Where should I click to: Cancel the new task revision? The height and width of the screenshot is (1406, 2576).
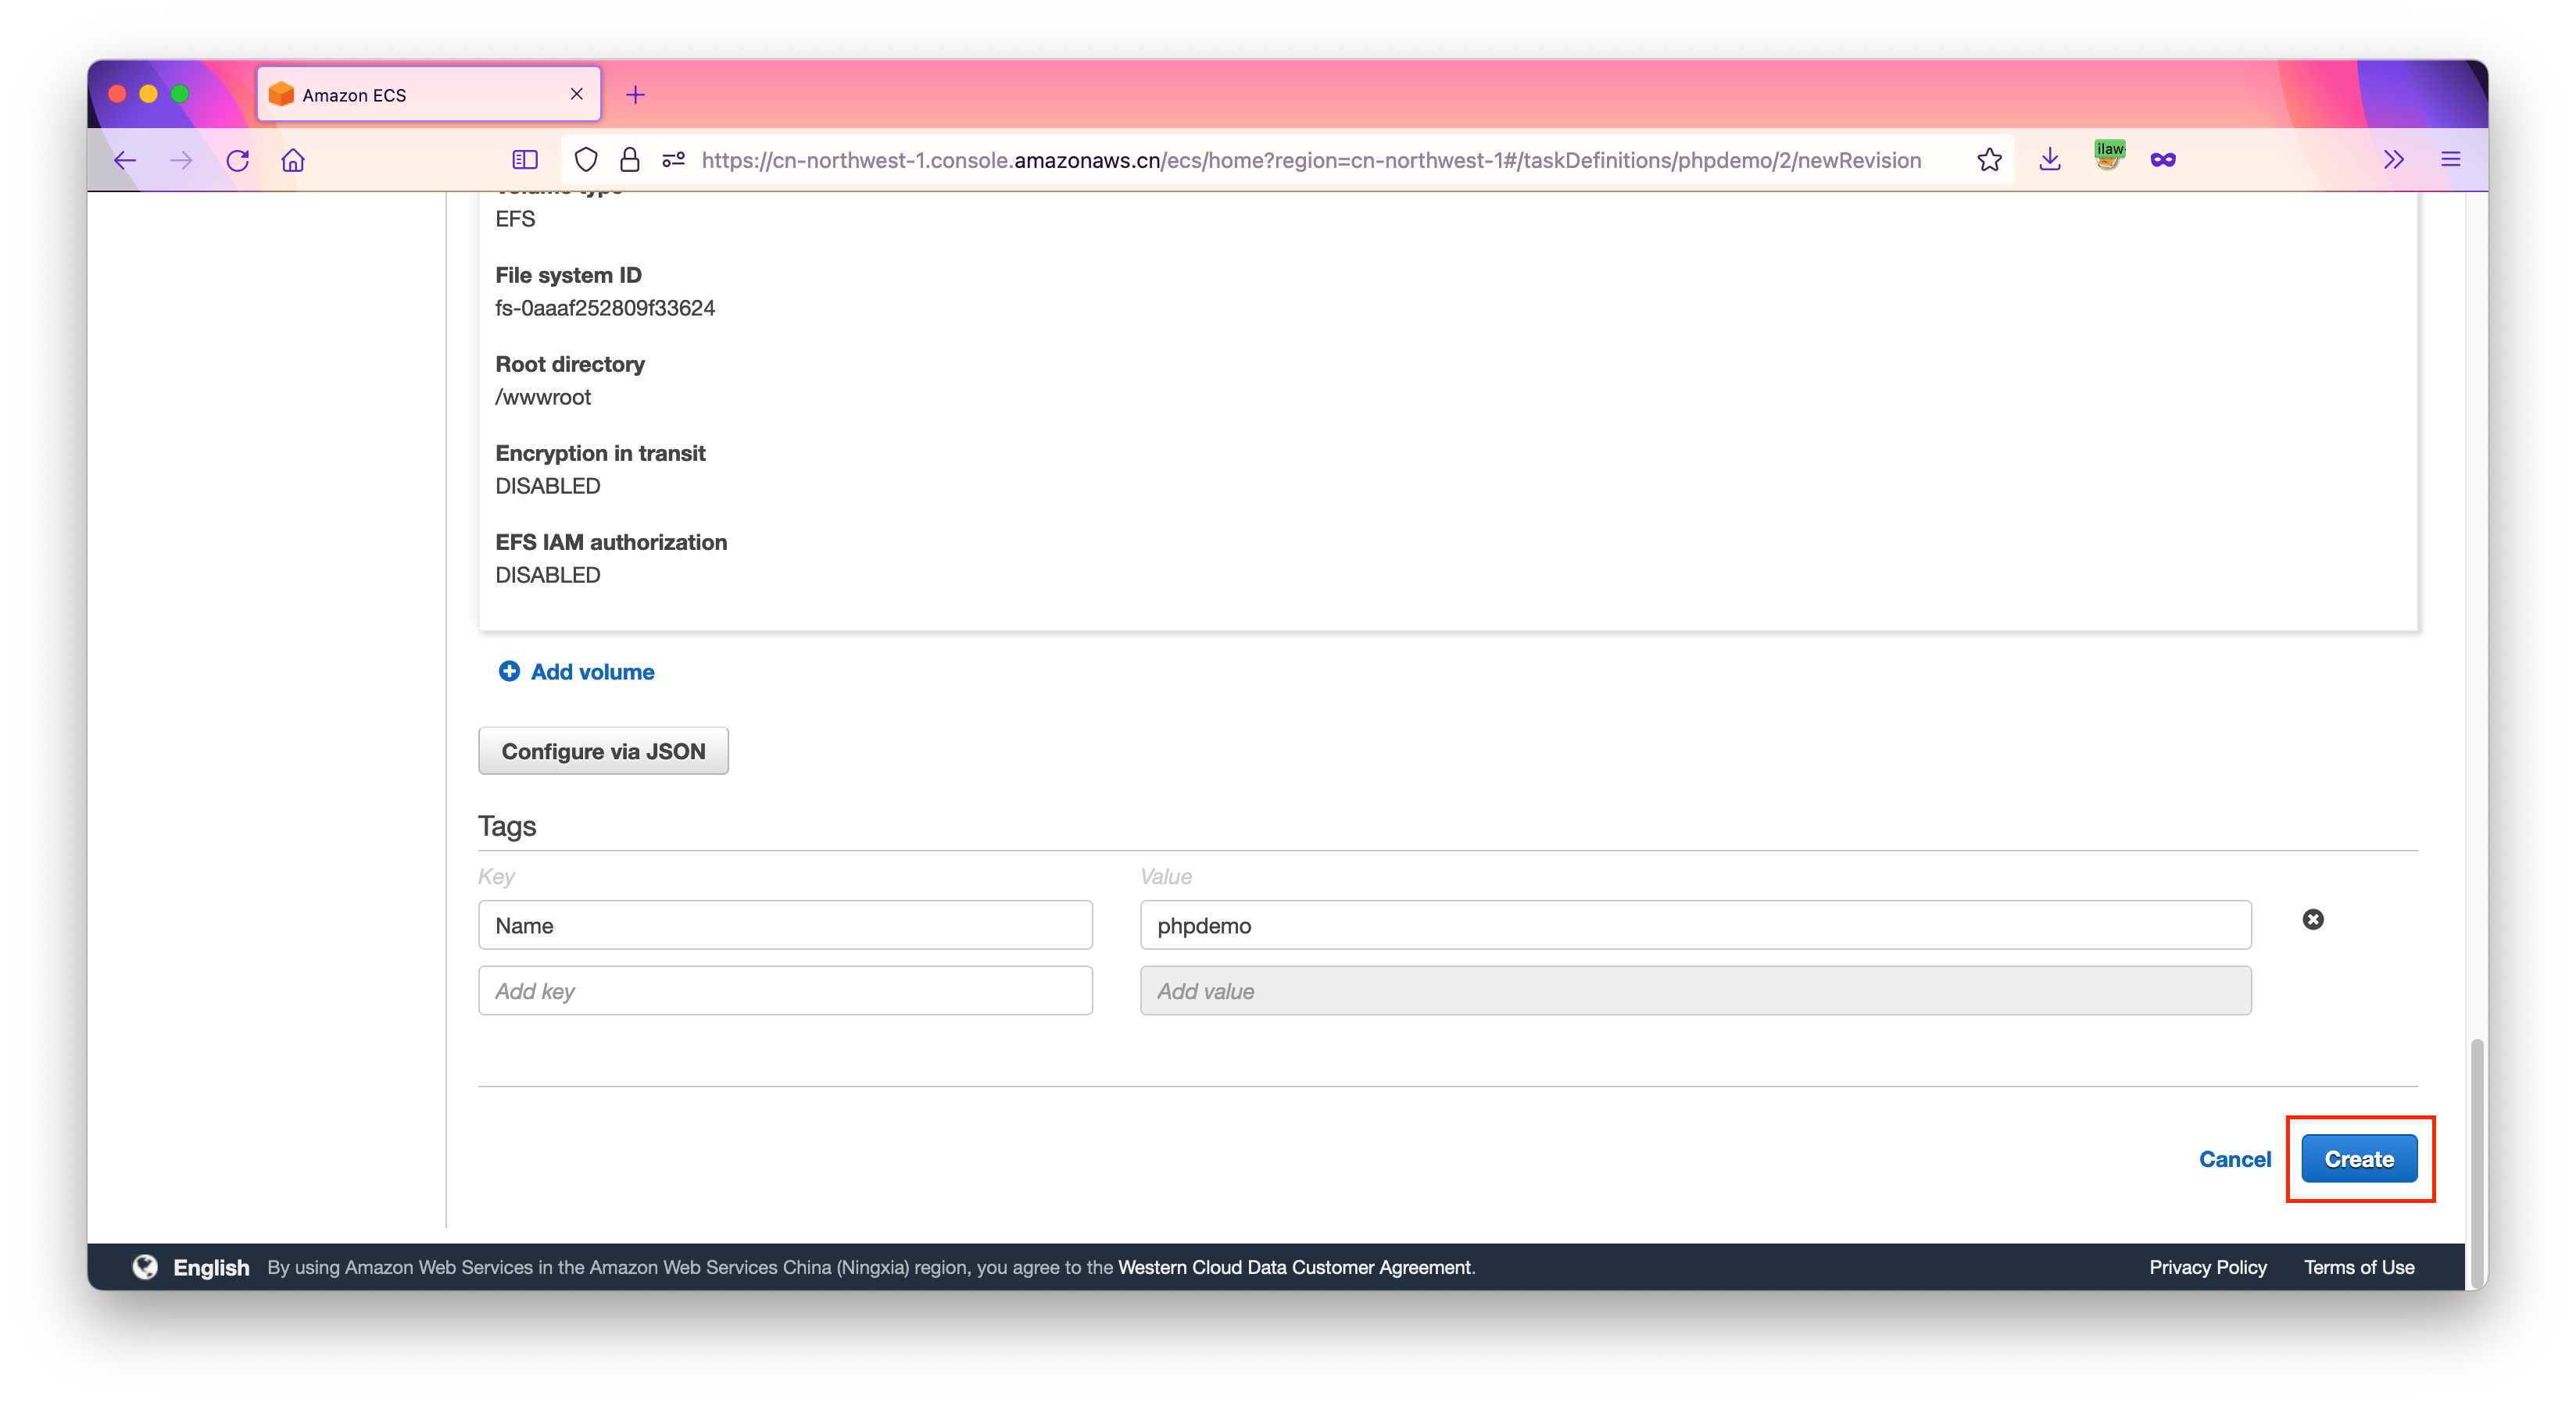2235,1159
